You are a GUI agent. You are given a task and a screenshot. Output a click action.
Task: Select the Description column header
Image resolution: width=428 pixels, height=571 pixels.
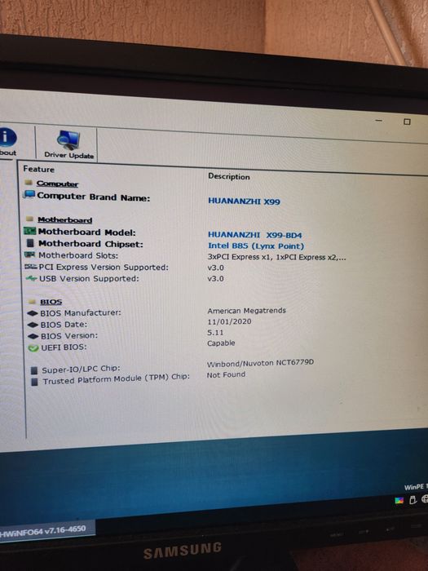(x=229, y=177)
